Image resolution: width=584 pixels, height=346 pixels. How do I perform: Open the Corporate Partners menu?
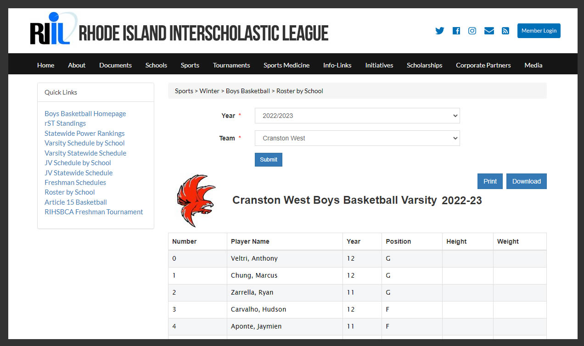click(483, 65)
